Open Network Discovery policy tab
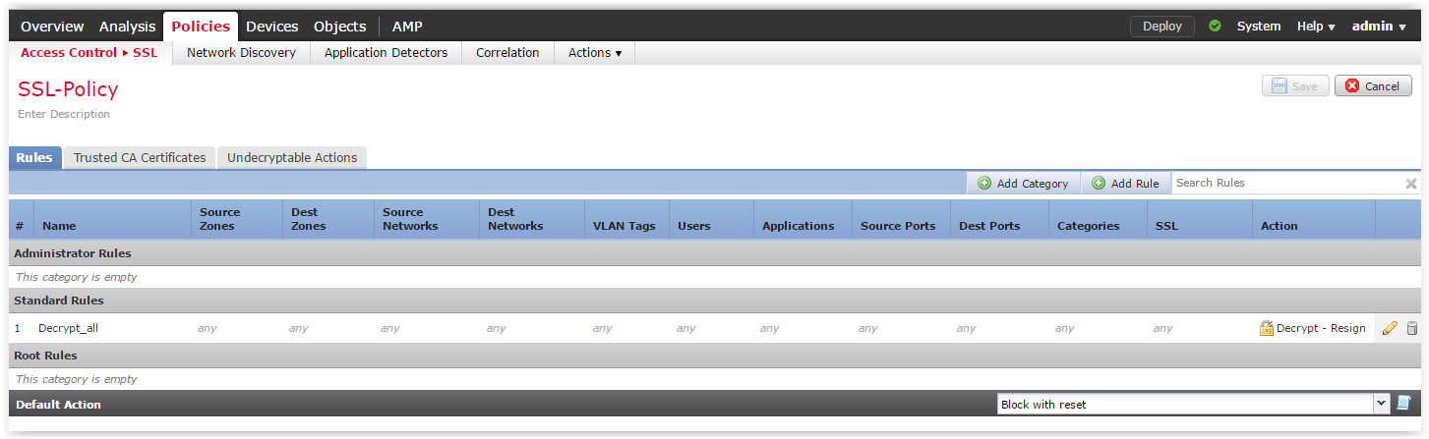This screenshot has width=1429, height=439. [x=241, y=53]
